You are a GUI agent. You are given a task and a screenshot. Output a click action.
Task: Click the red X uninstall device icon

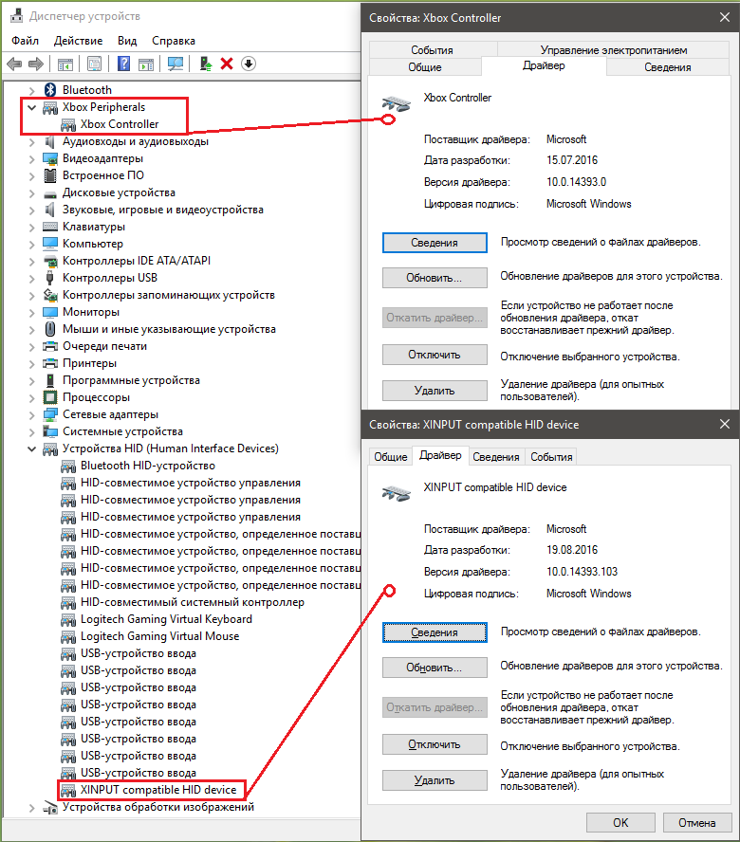click(x=227, y=64)
